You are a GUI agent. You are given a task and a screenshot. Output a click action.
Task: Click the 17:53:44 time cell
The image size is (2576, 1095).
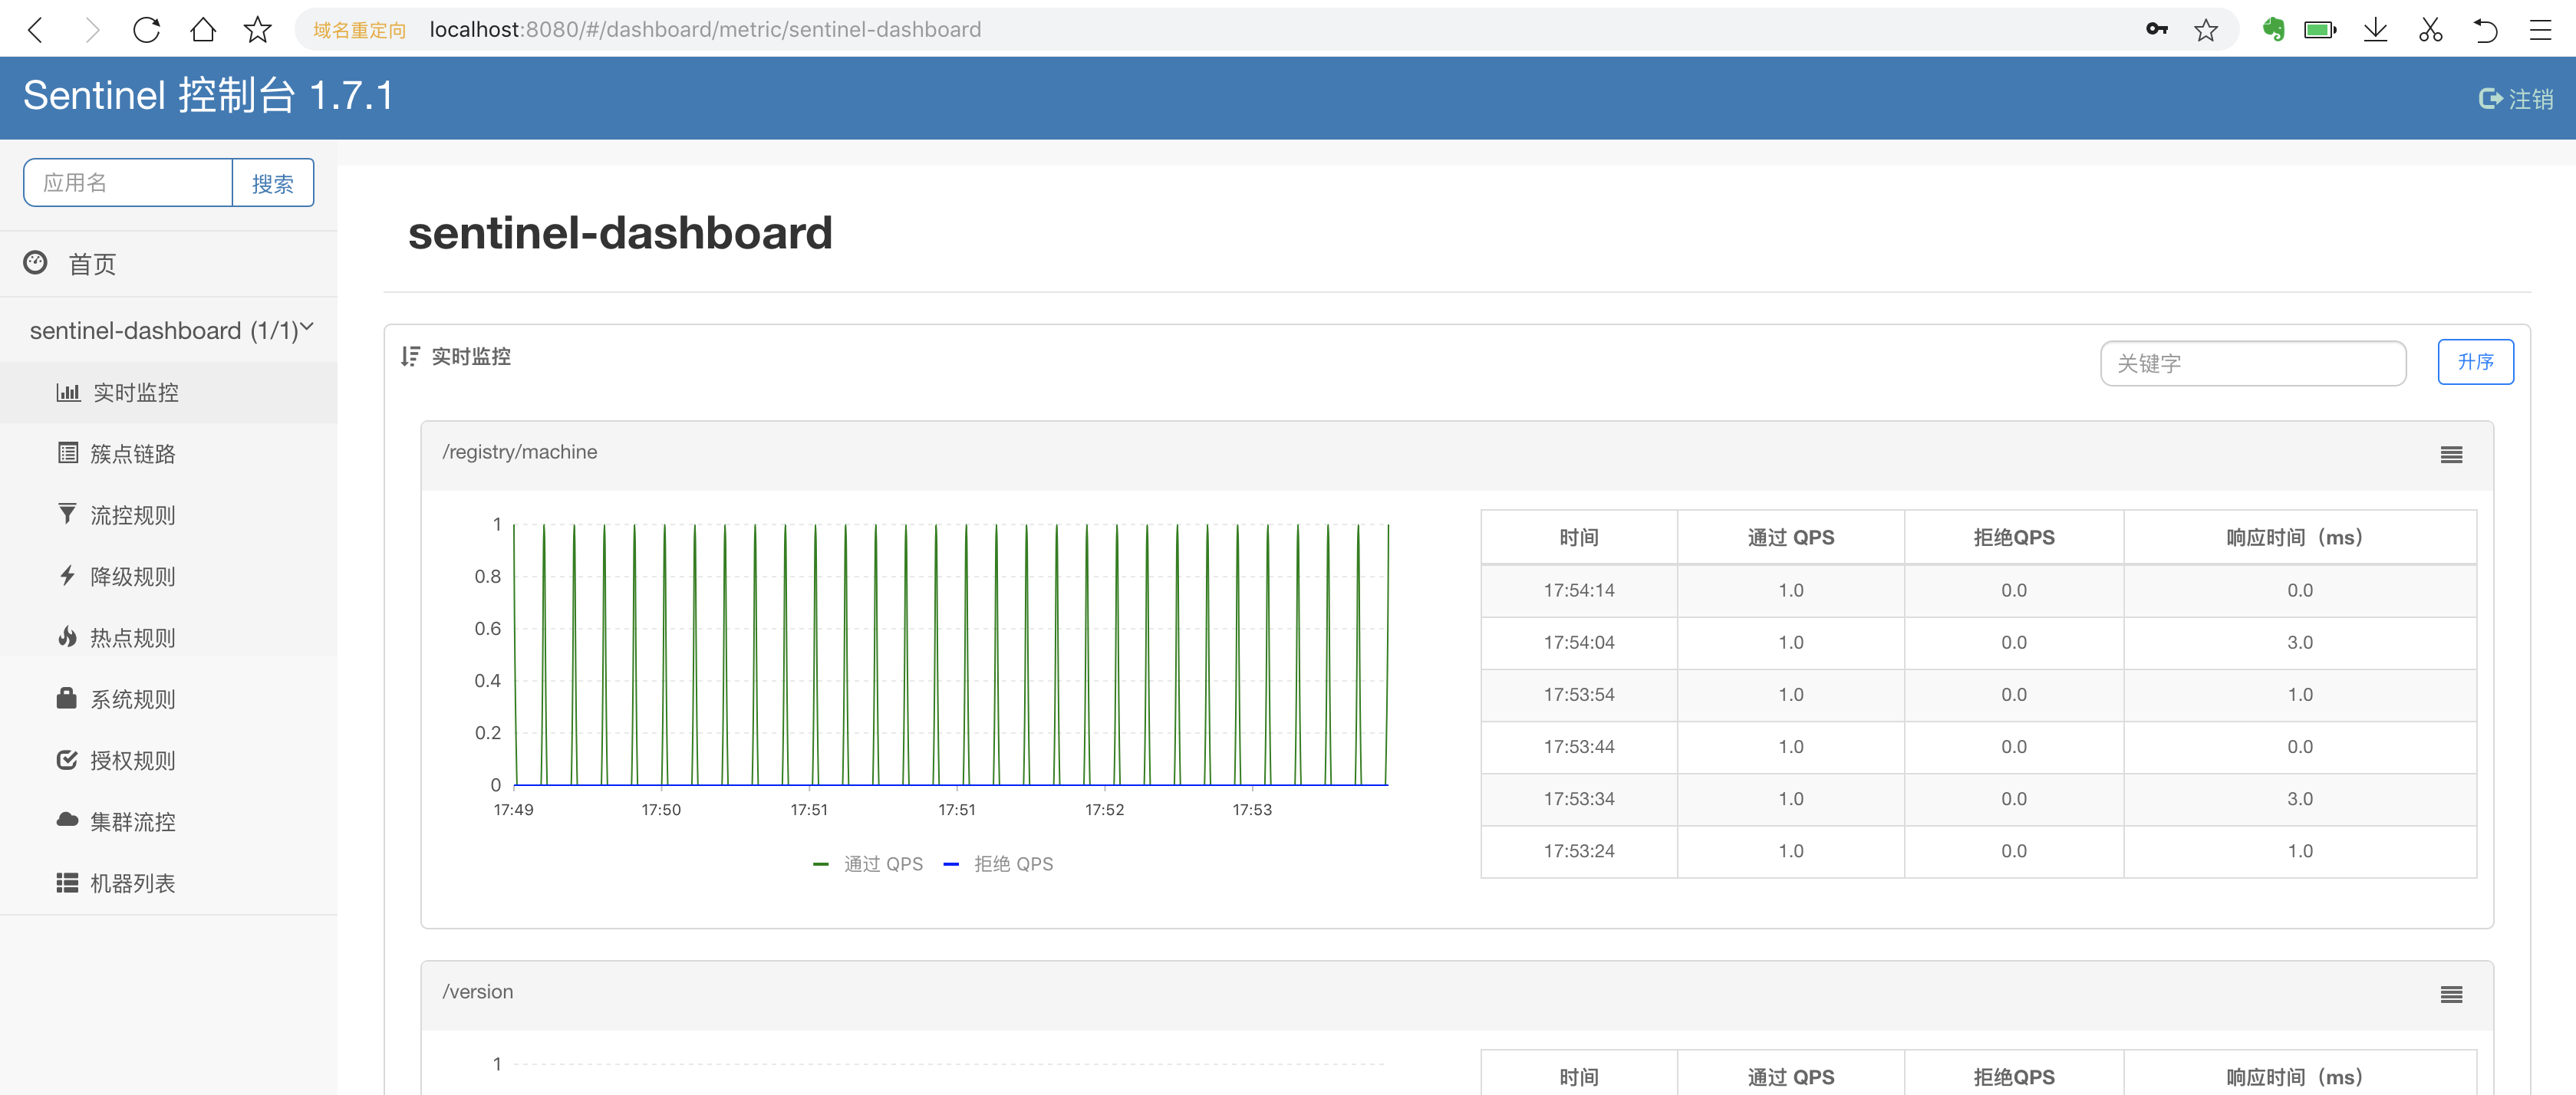tap(1578, 747)
